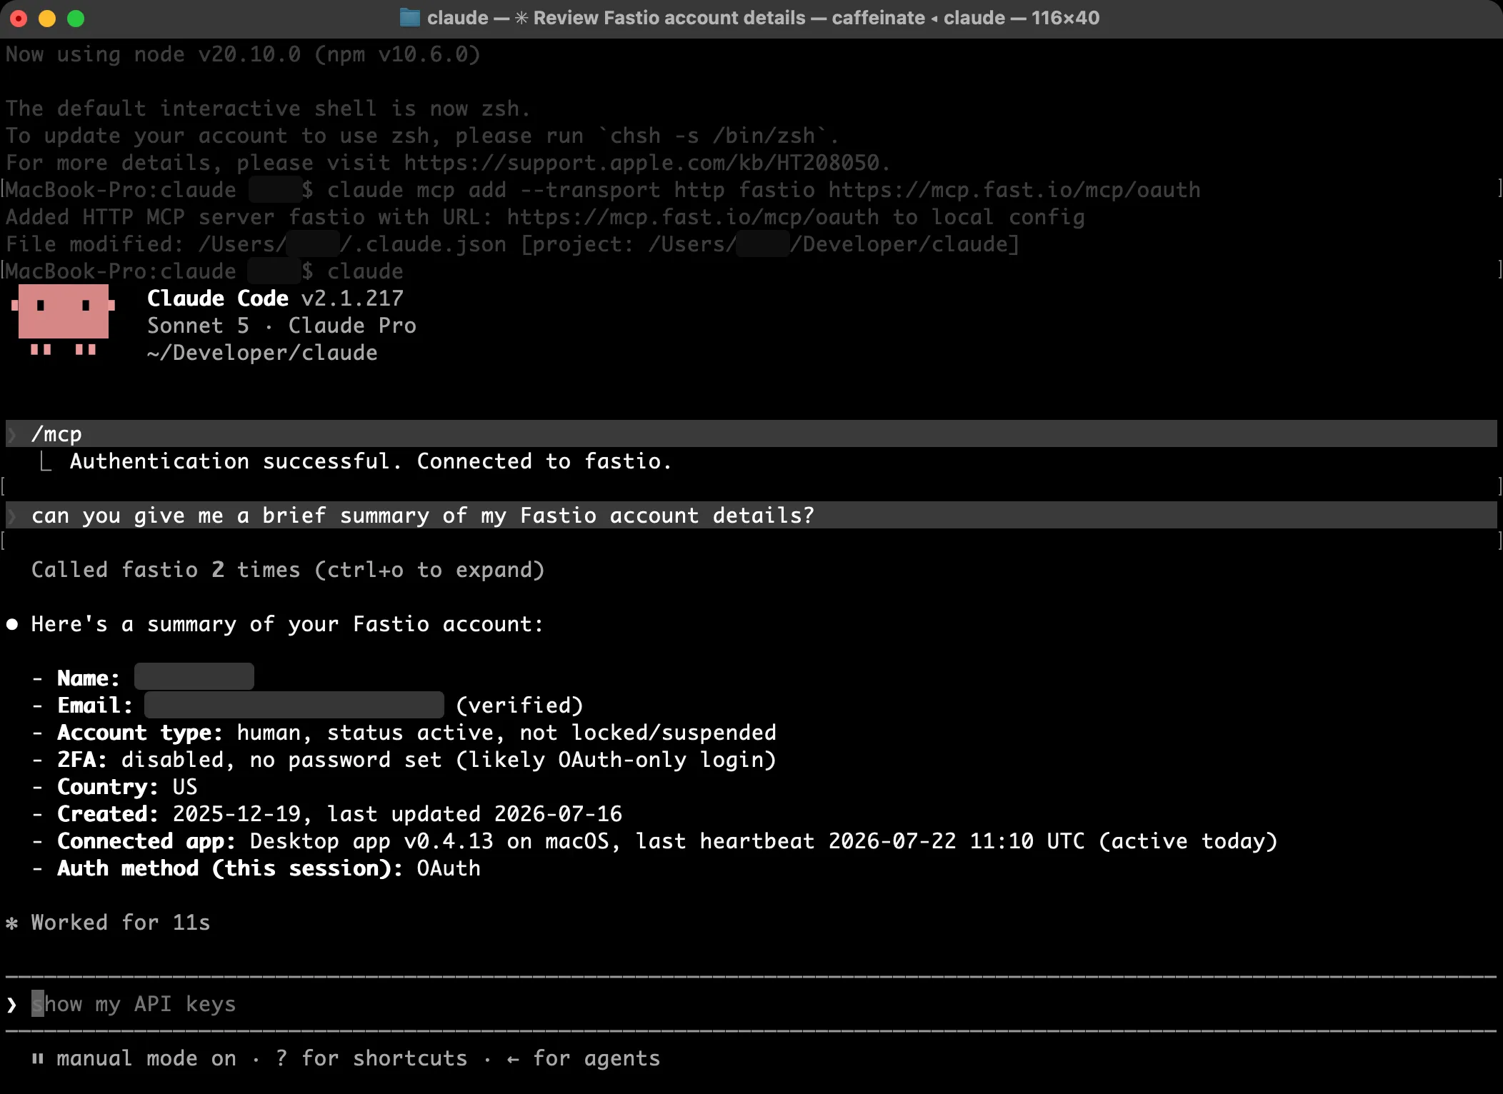
Task: Click the 'chsh -s /bin/zsh' instruction line
Action: pos(422,136)
